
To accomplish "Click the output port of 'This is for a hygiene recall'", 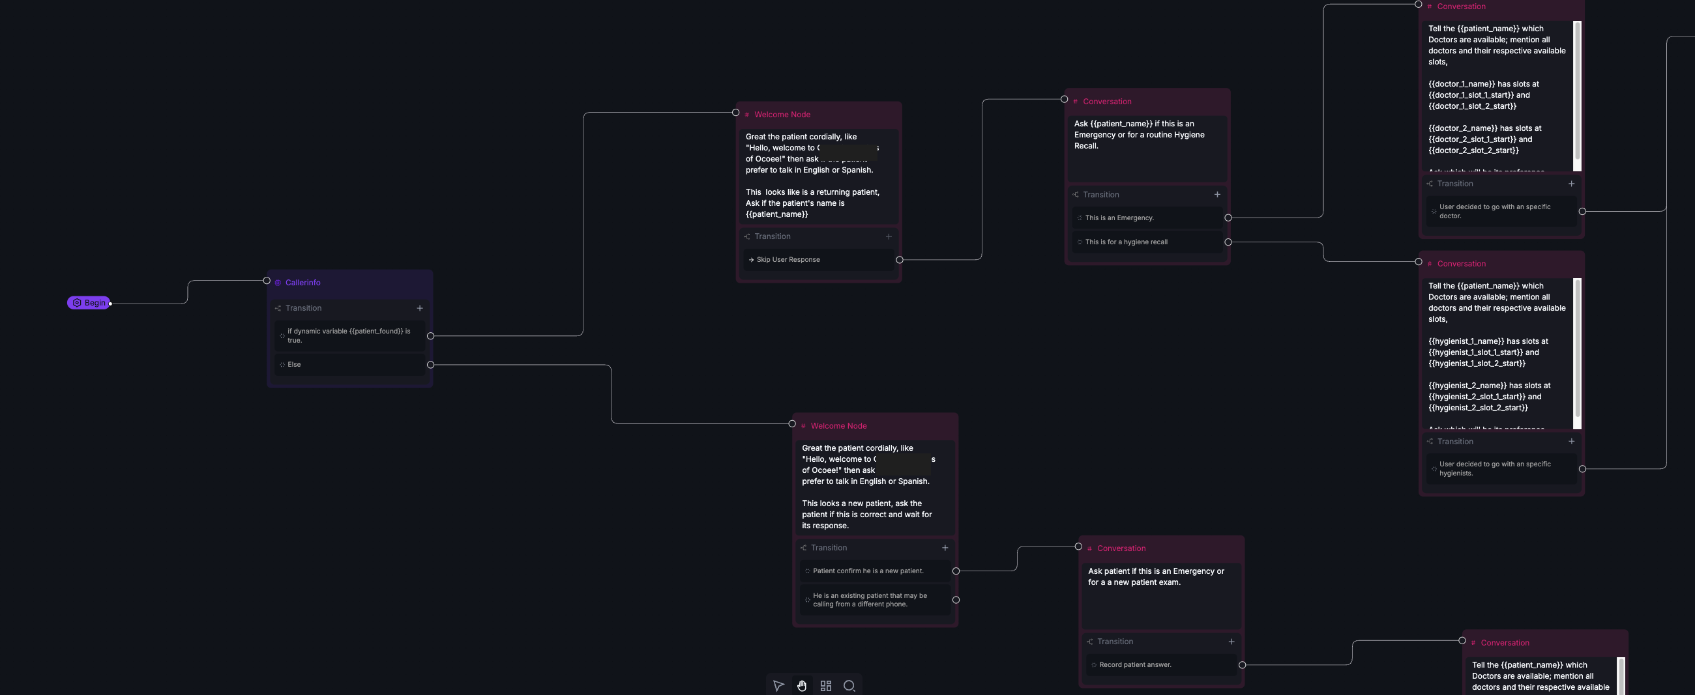I will (1228, 242).
